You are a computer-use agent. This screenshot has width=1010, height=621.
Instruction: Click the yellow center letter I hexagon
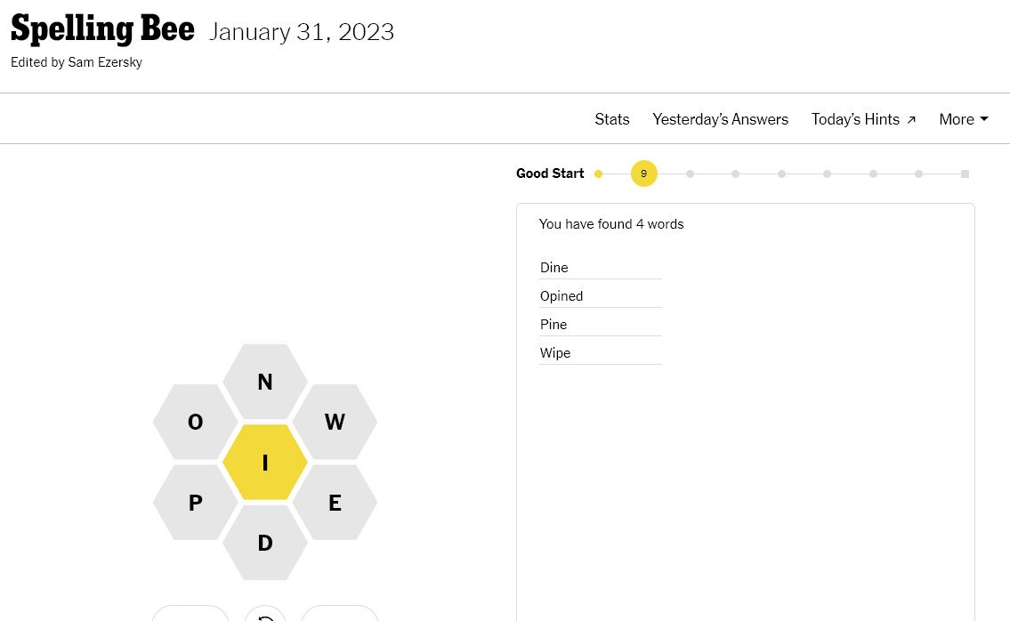coord(264,462)
